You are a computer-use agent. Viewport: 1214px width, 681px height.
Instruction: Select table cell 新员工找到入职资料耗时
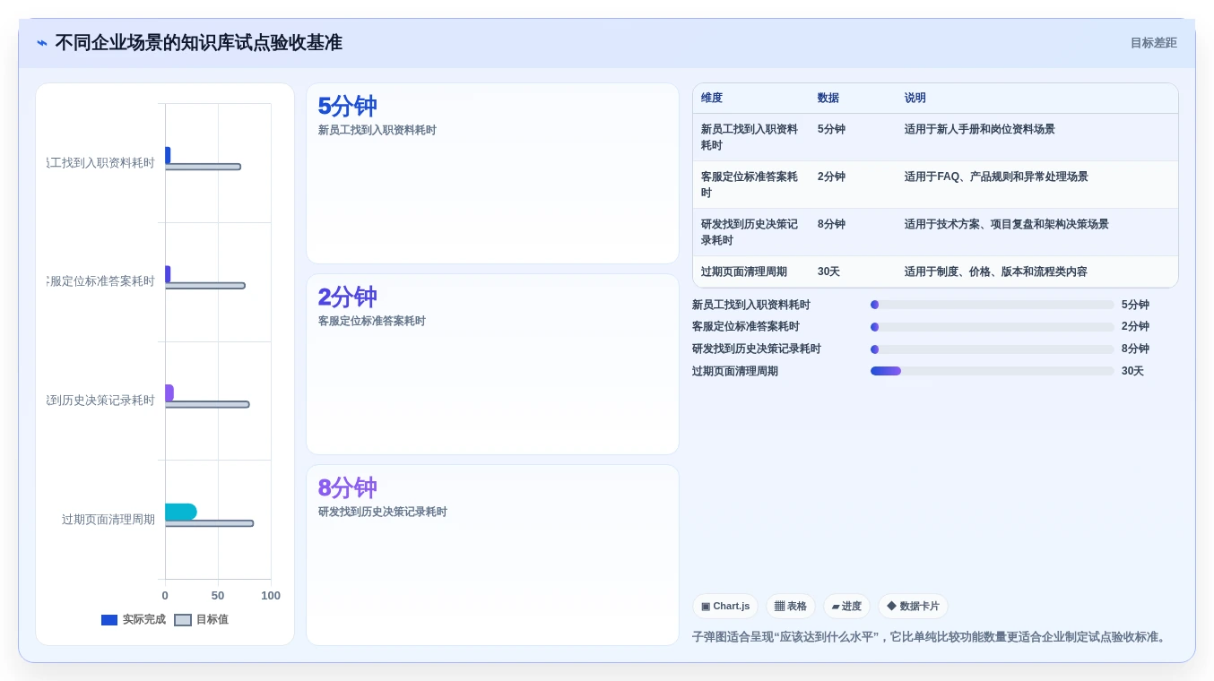750,137
